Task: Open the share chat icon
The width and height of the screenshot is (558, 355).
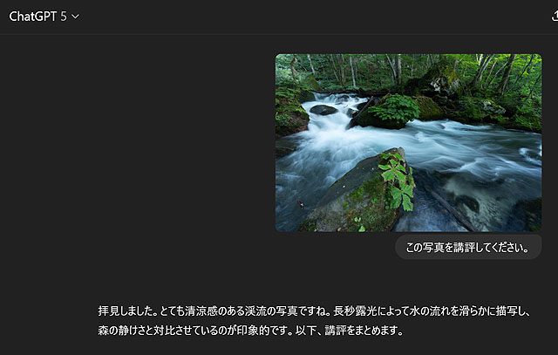Action: 555,16
